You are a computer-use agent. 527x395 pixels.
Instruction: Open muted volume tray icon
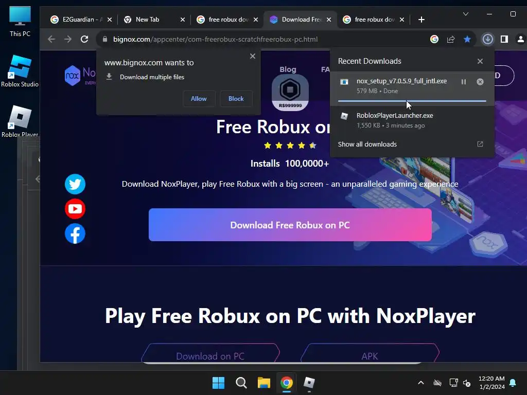click(467, 383)
